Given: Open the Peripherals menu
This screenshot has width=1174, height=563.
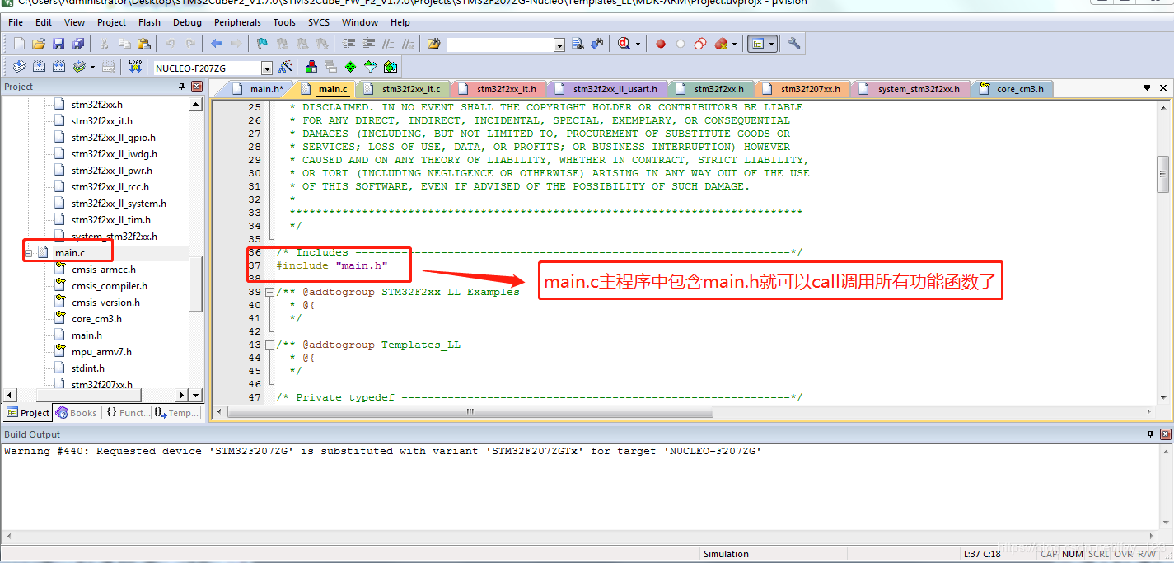Looking at the screenshot, I should click(x=237, y=22).
